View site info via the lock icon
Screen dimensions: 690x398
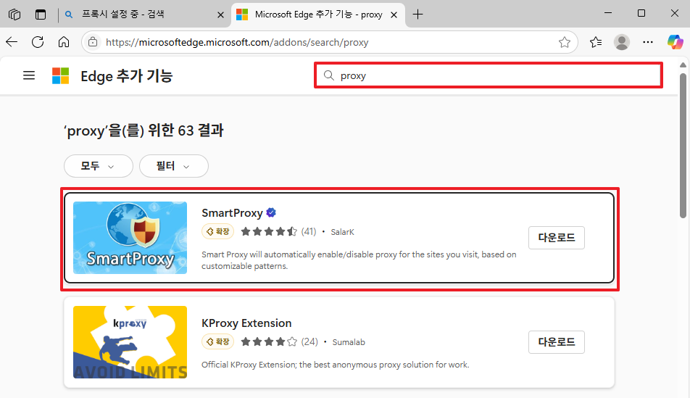(93, 42)
